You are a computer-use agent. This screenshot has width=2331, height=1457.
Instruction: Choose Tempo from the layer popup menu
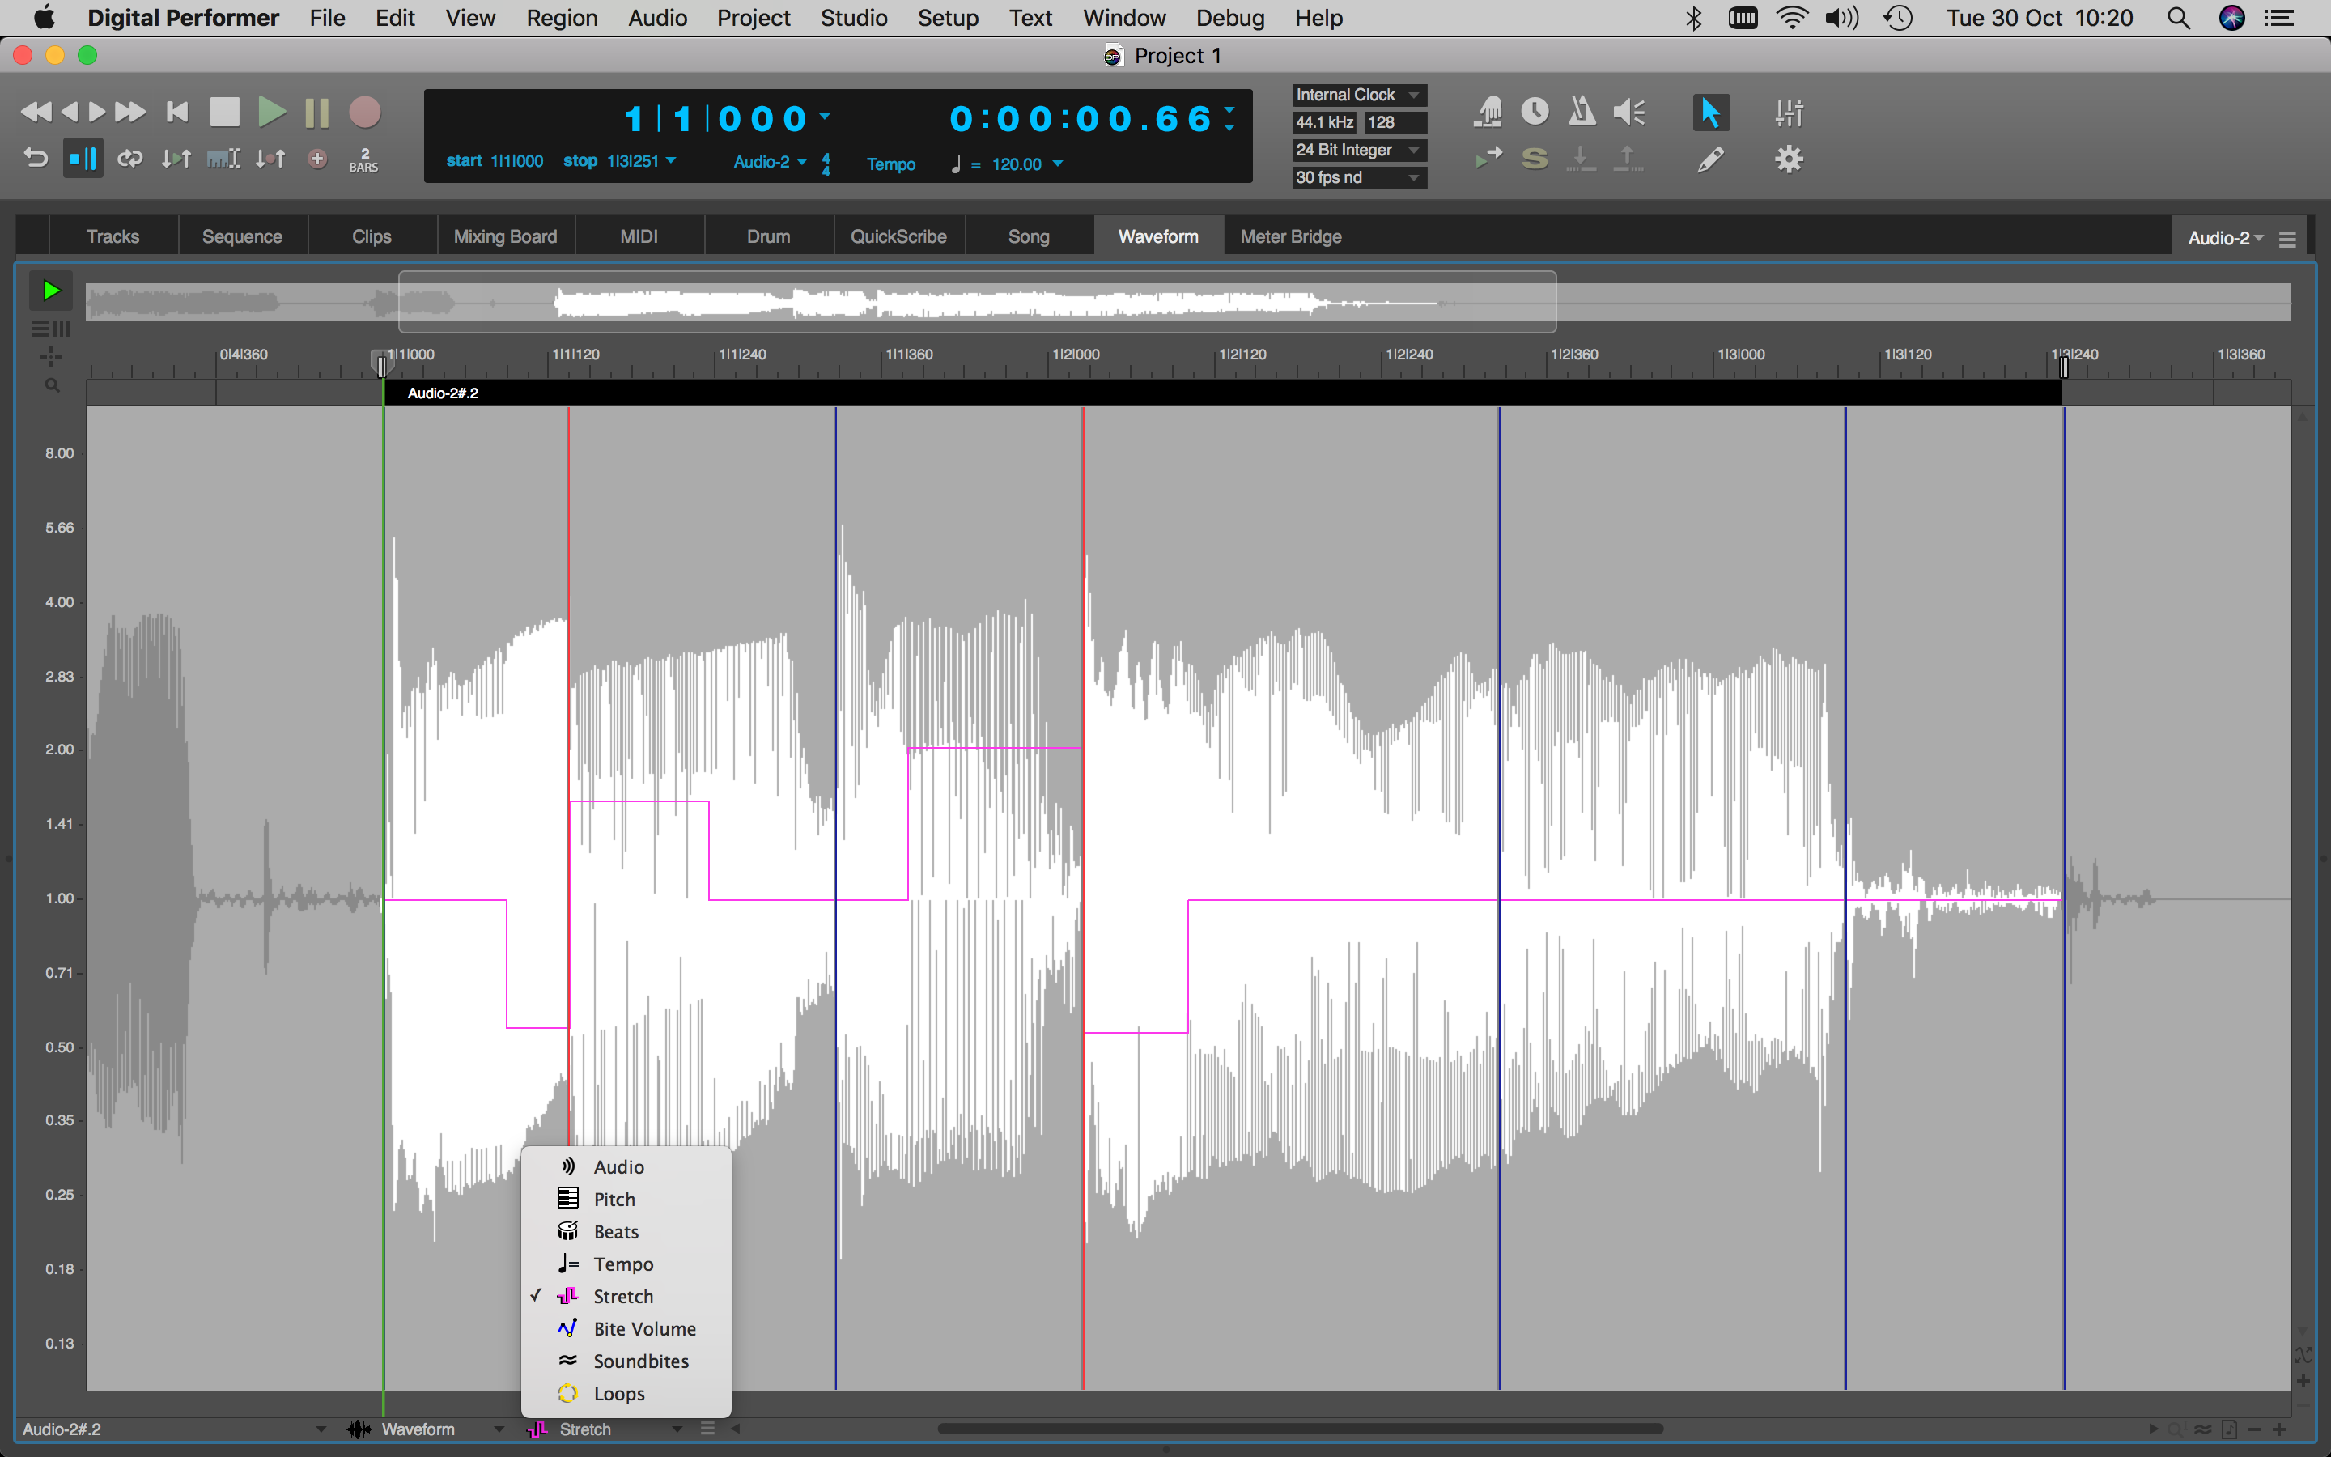point(626,1264)
